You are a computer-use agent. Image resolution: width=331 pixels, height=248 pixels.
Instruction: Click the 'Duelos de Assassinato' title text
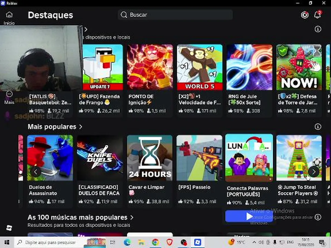pos(43,190)
